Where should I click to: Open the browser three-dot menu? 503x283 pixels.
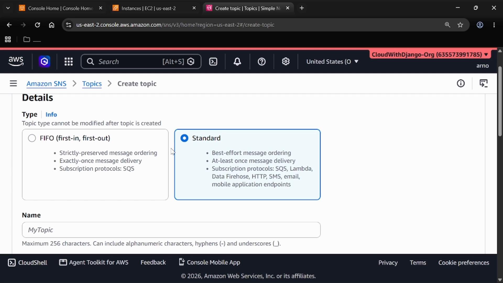494,25
